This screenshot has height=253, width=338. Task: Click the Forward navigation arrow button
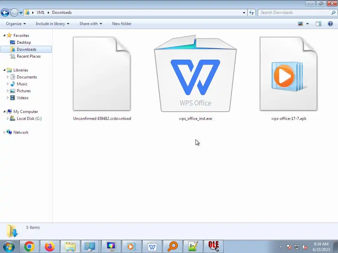(x=14, y=13)
